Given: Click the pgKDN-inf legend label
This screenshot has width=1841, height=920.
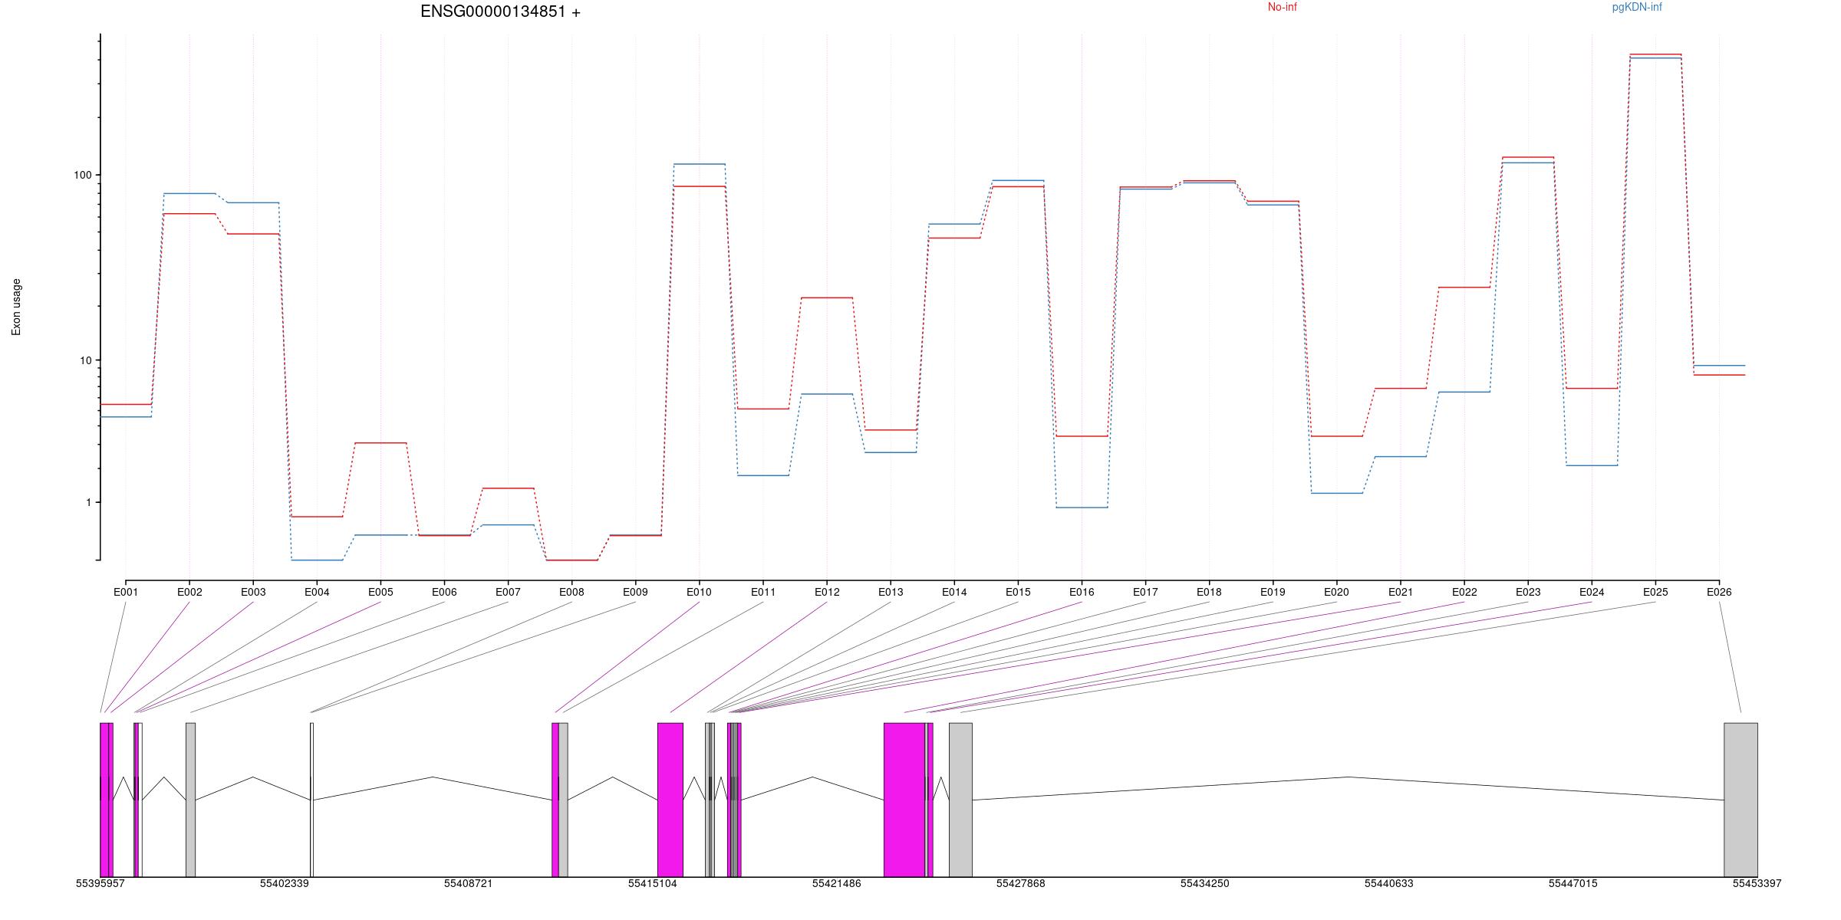Looking at the screenshot, I should [x=1636, y=8].
